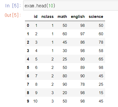
Task: Click id value 1 in index row 0
Action: [x=36, y=26]
